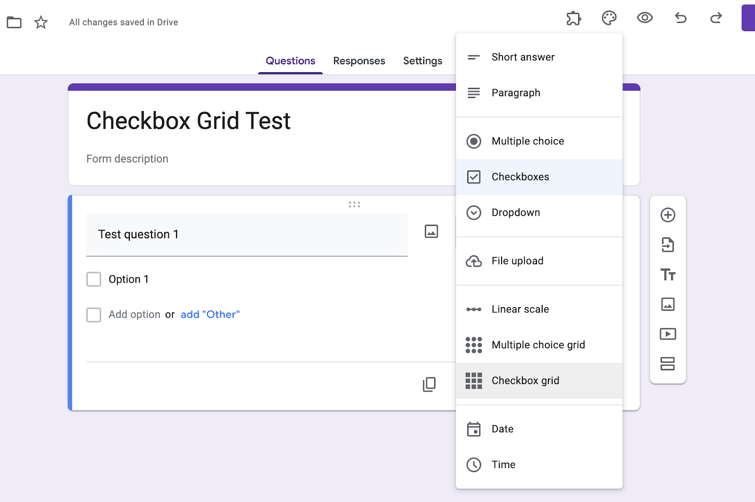Select Linear scale from the menu
Image resolution: width=755 pixels, height=502 pixels.
pos(520,310)
